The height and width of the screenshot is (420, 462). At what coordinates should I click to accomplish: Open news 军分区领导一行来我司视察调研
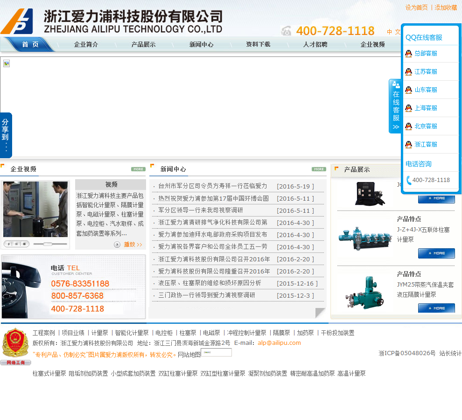(200, 210)
